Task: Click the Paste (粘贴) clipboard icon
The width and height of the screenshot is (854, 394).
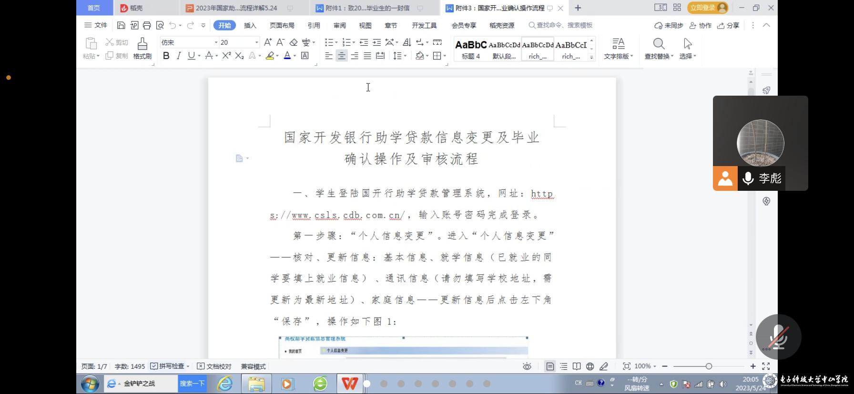Action: [91, 44]
